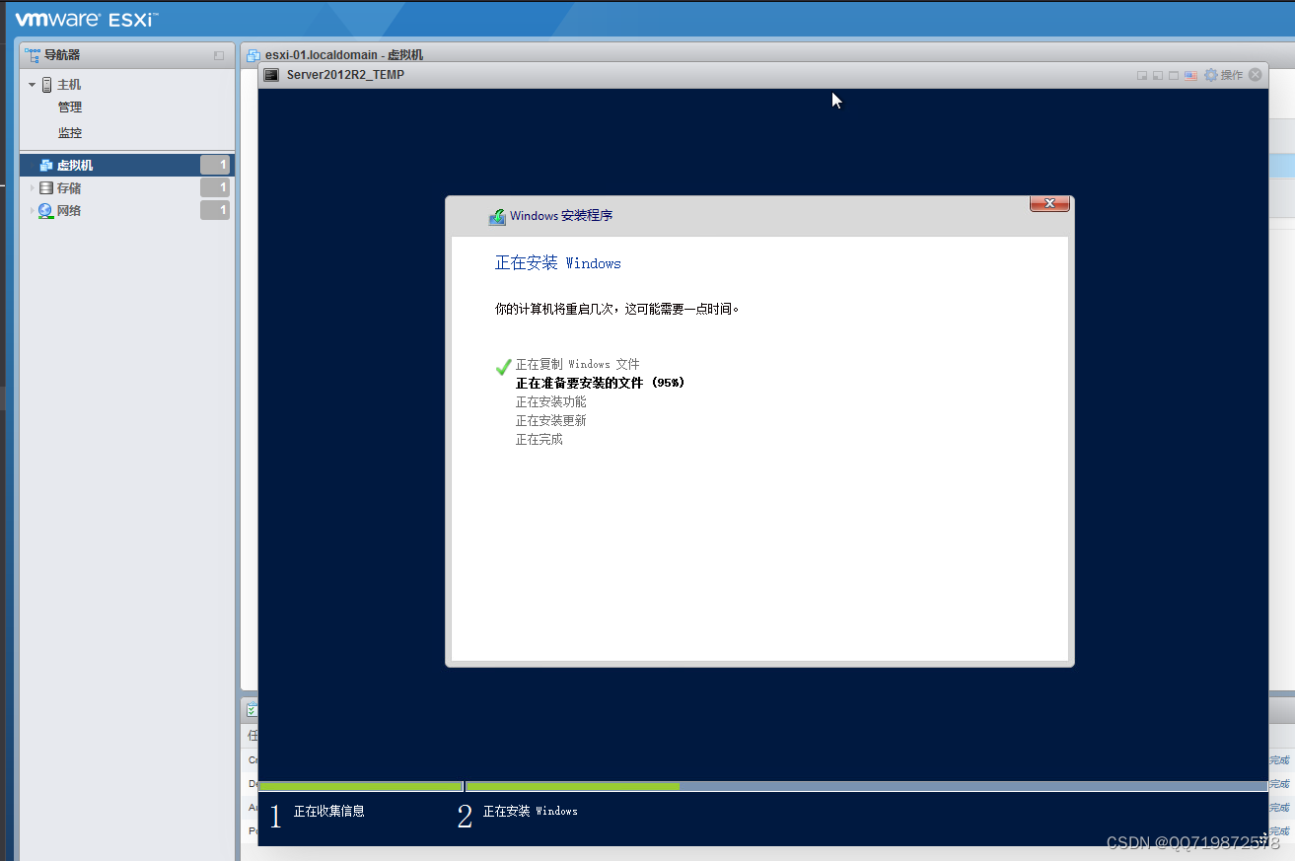Click the 虚拟机 count badge
This screenshot has height=861, width=1295.
215,166
